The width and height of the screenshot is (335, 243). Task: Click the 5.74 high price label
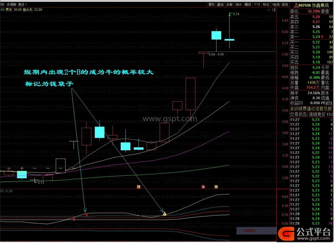pyautogui.click(x=236, y=14)
